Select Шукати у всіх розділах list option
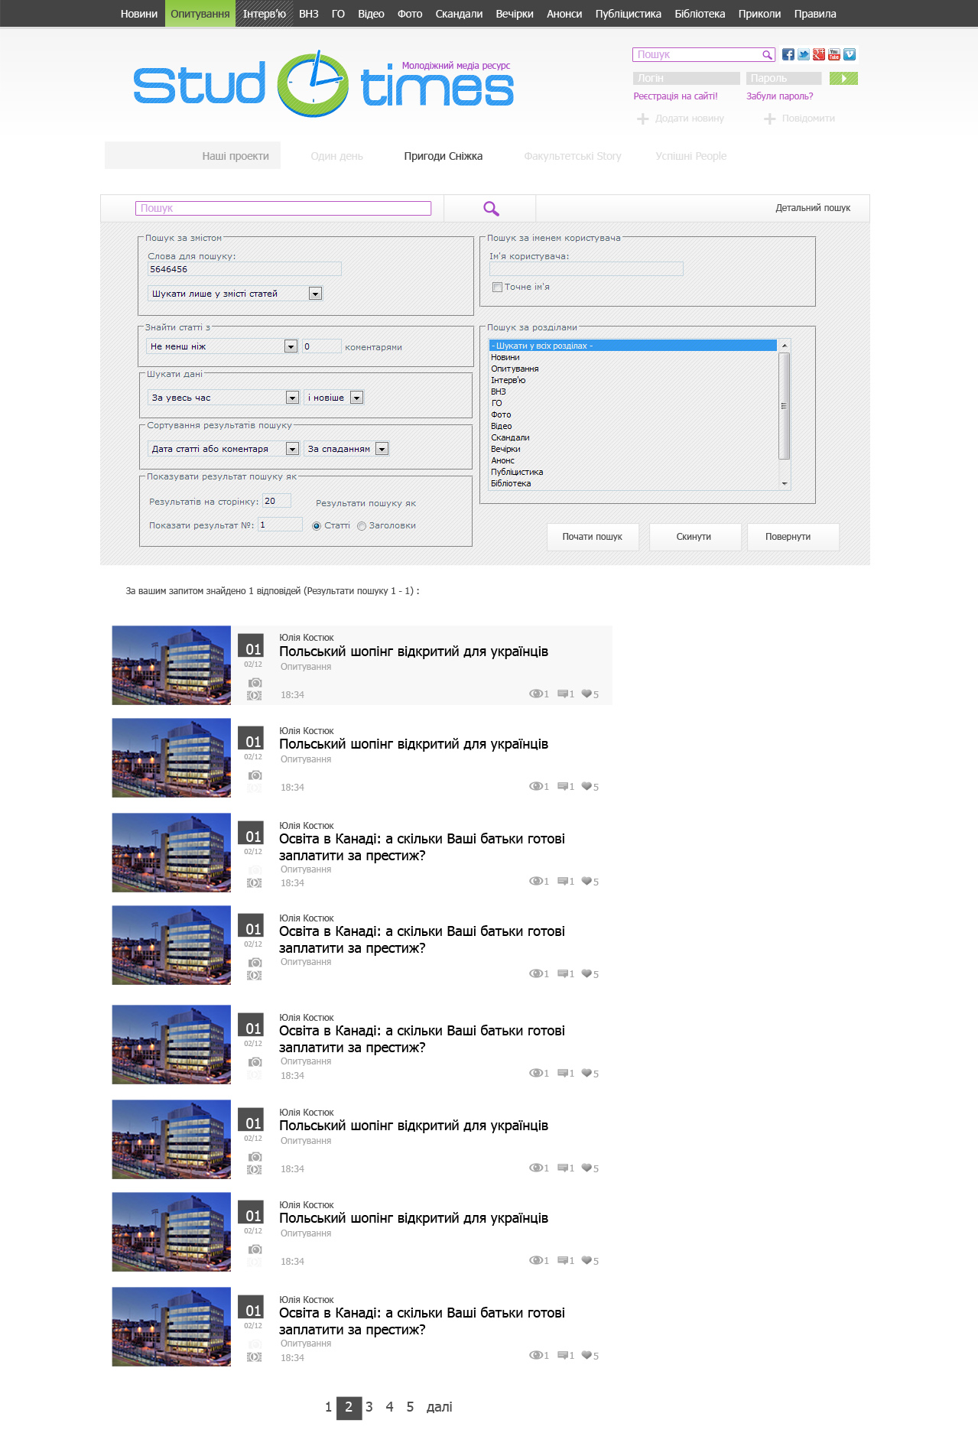978x1446 pixels. pyautogui.click(x=632, y=346)
